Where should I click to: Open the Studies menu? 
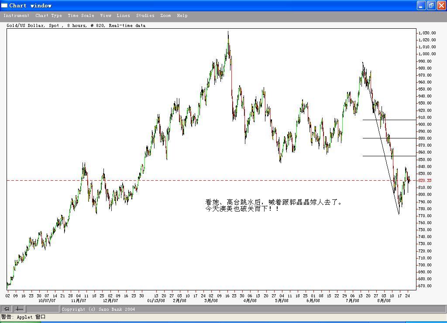click(x=145, y=16)
